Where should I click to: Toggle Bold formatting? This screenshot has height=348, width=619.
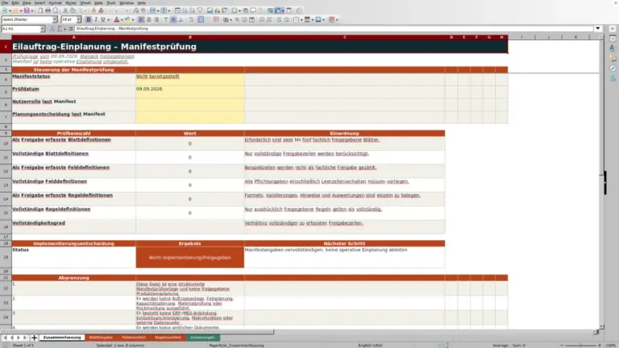(x=89, y=19)
